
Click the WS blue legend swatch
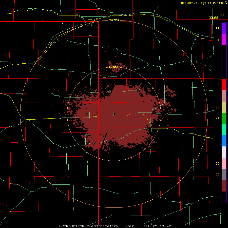tap(224, 141)
